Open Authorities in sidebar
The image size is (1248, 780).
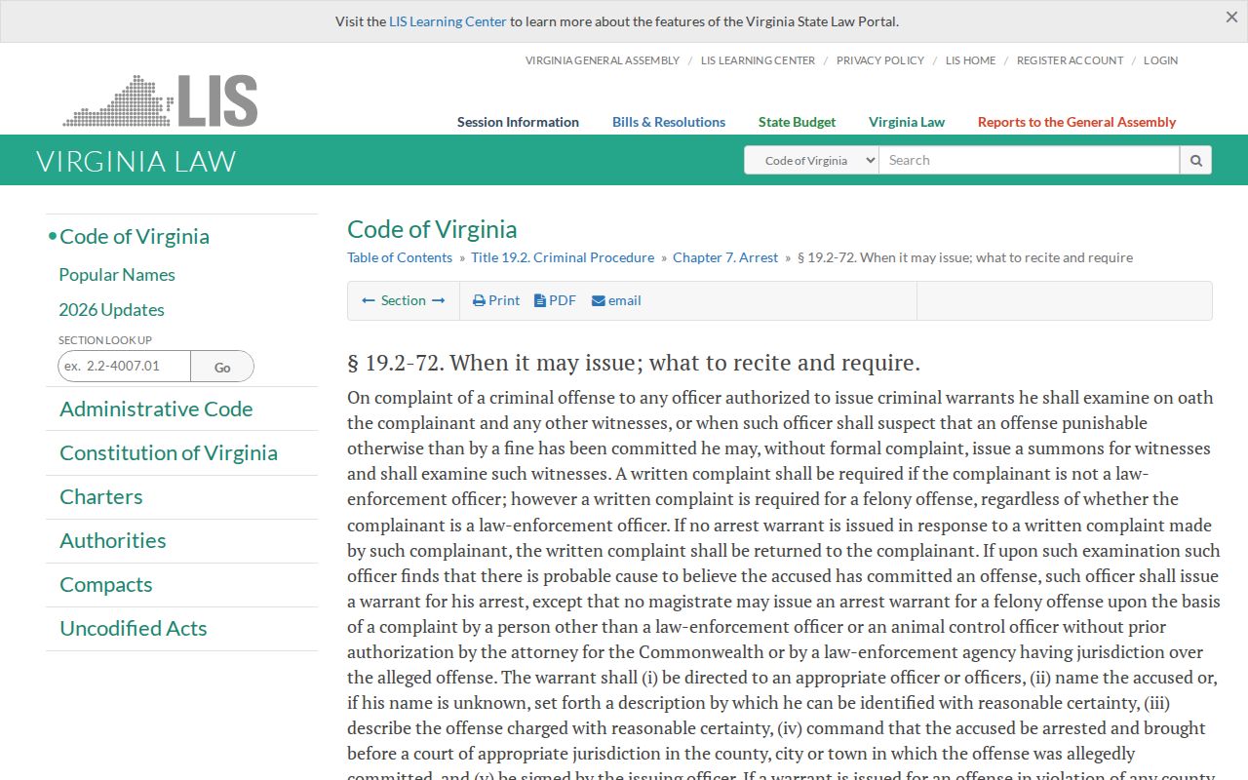[113, 541]
